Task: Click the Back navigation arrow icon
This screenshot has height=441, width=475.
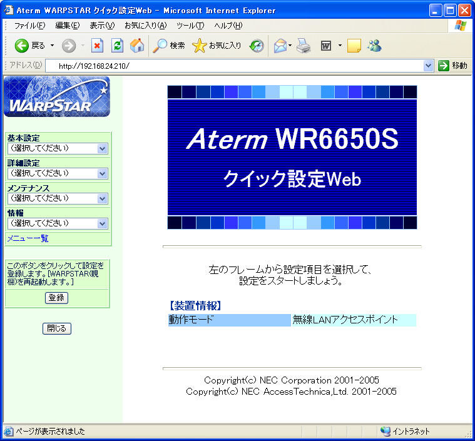Action: (x=23, y=46)
